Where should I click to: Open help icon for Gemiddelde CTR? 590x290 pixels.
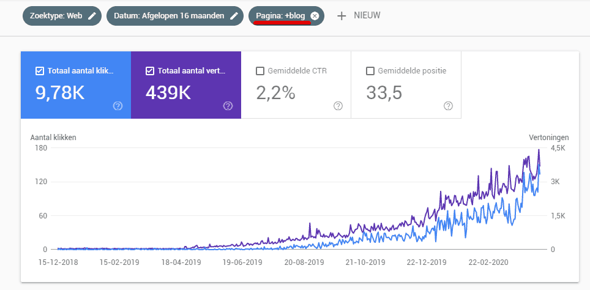click(338, 106)
